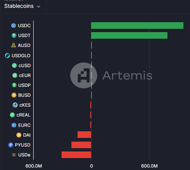The width and height of the screenshot is (190, 170).
Task: Select the BUSD label
Action: [x=24, y=95]
